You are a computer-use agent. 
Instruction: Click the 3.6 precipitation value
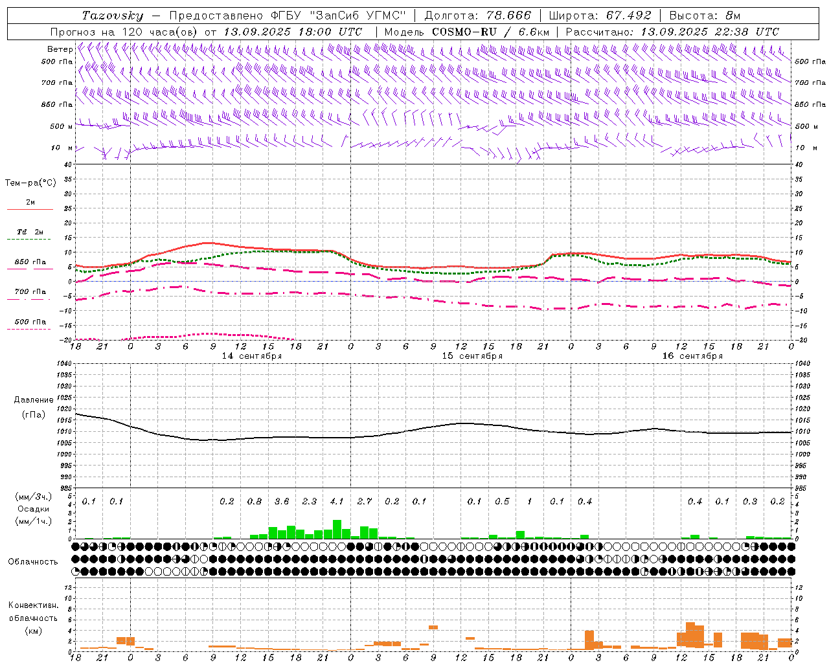282,502
